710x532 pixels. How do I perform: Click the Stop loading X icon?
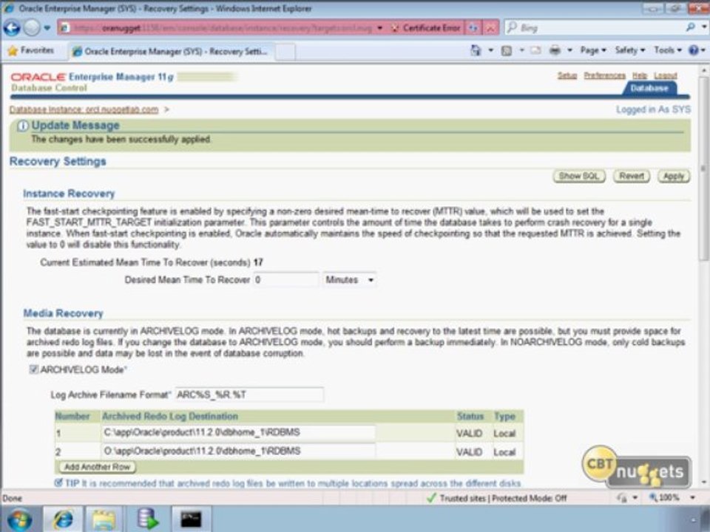point(490,28)
